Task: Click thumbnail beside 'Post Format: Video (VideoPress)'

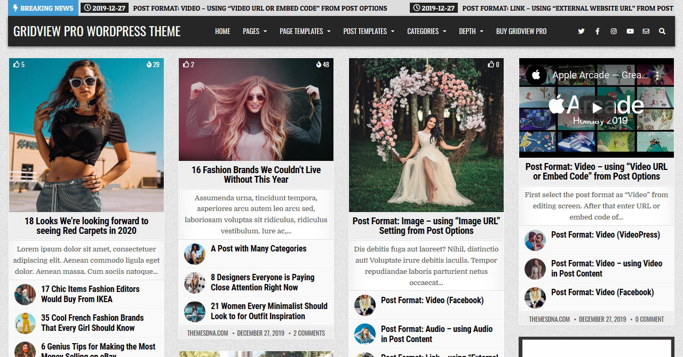Action: (535, 240)
